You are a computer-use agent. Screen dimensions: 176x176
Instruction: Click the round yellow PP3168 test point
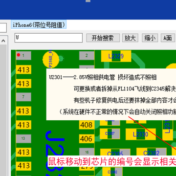51,59
